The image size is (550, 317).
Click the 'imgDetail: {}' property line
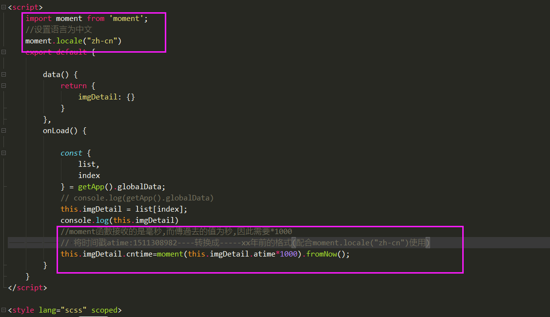point(106,97)
